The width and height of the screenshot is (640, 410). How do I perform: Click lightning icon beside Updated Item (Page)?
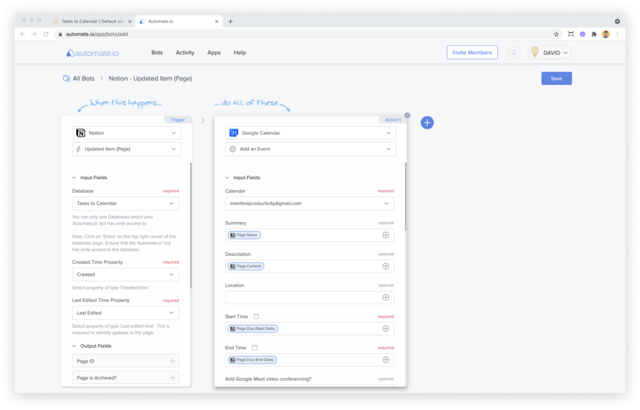click(78, 149)
